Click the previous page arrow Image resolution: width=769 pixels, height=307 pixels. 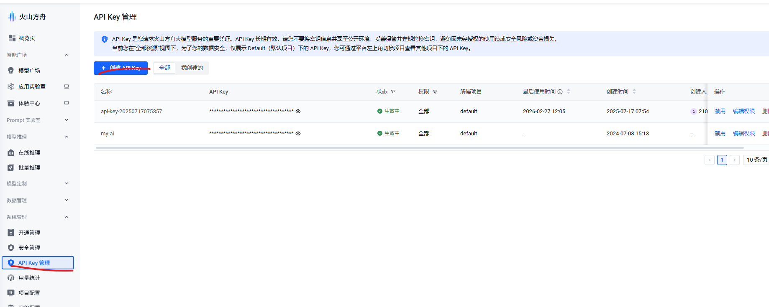click(710, 160)
